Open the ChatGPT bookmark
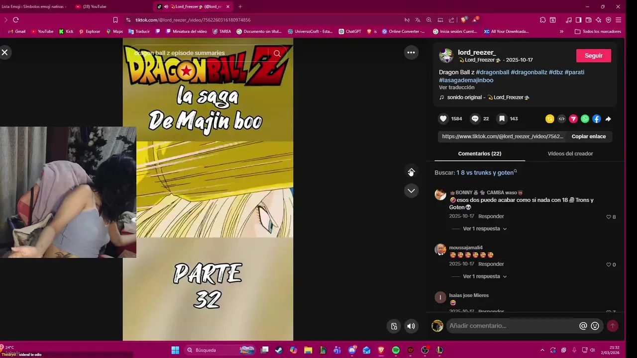This screenshot has height=358, width=637. coord(350,31)
